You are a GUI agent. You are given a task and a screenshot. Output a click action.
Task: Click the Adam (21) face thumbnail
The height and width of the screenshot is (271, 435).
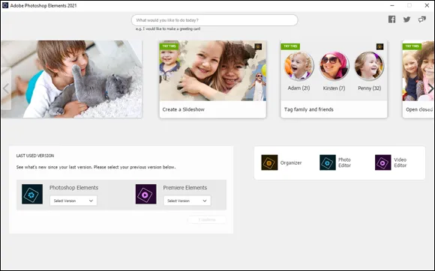(298, 66)
